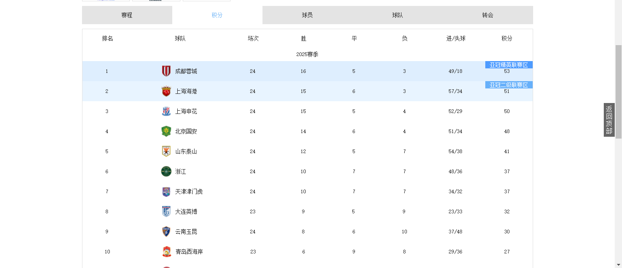The image size is (622, 268).
Task: Go to the 球队 teams tab
Action: click(397, 15)
